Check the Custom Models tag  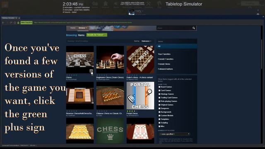159,115
